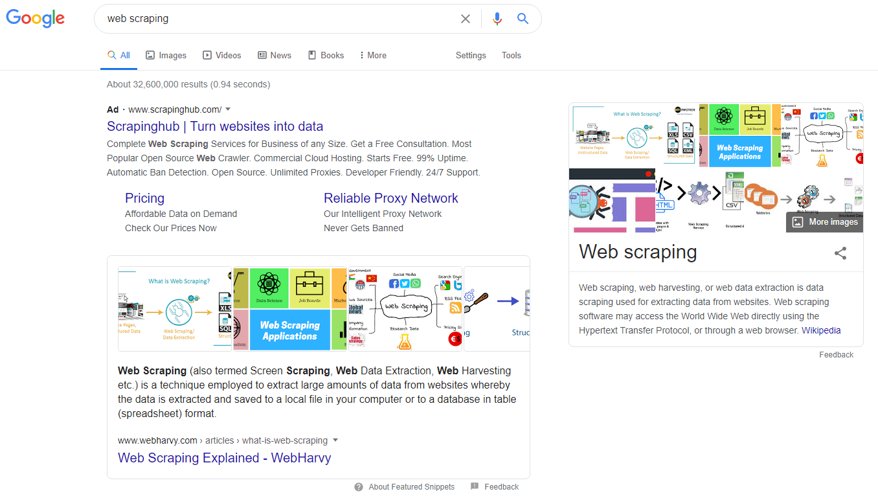This screenshot has width=878, height=498.
Task: Click the www.scrapinghub.com/ ad URL
Action: [x=175, y=109]
